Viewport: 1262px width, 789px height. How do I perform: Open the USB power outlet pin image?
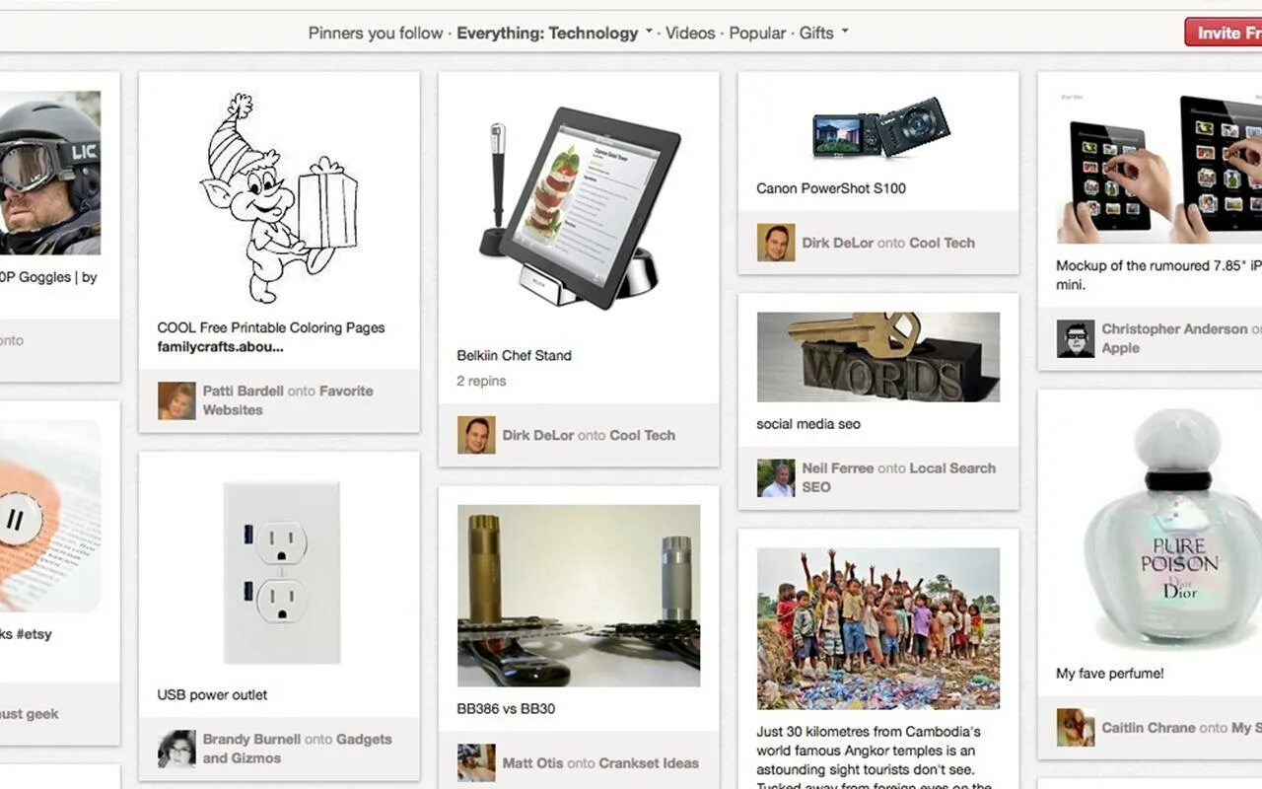(282, 572)
